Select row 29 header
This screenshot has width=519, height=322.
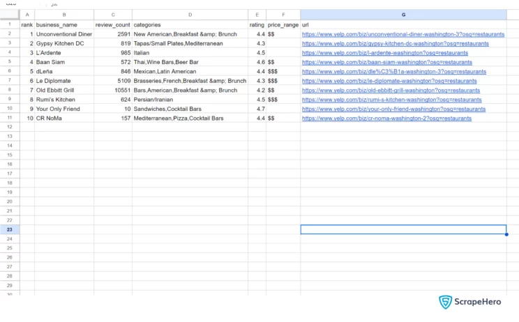click(x=10, y=285)
